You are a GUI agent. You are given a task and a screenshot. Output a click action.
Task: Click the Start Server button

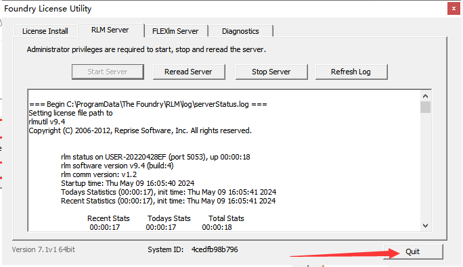pyautogui.click(x=108, y=72)
